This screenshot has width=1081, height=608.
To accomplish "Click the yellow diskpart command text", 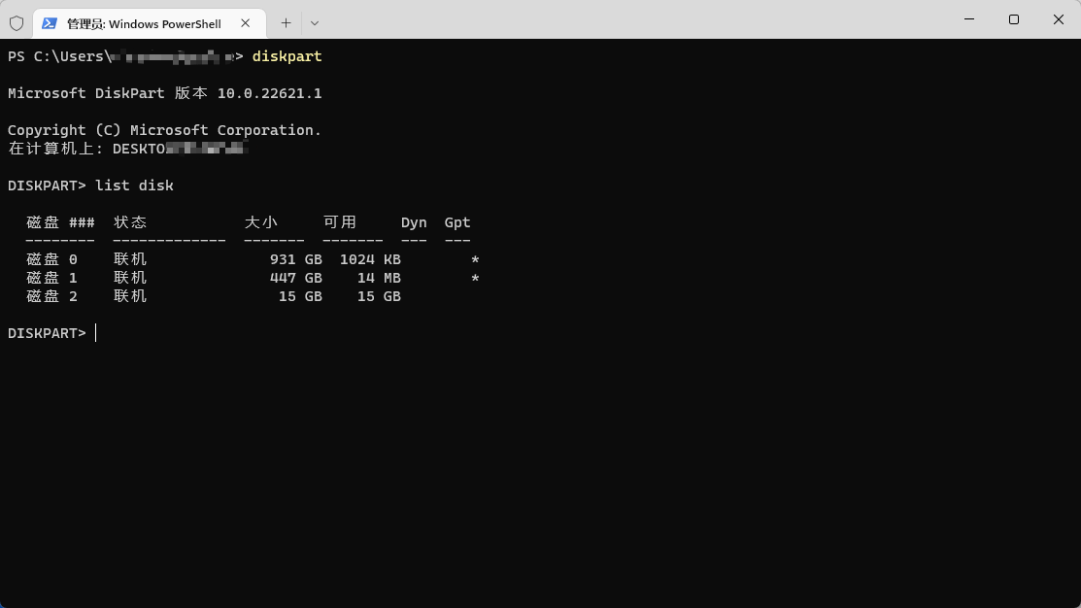I will [x=287, y=56].
